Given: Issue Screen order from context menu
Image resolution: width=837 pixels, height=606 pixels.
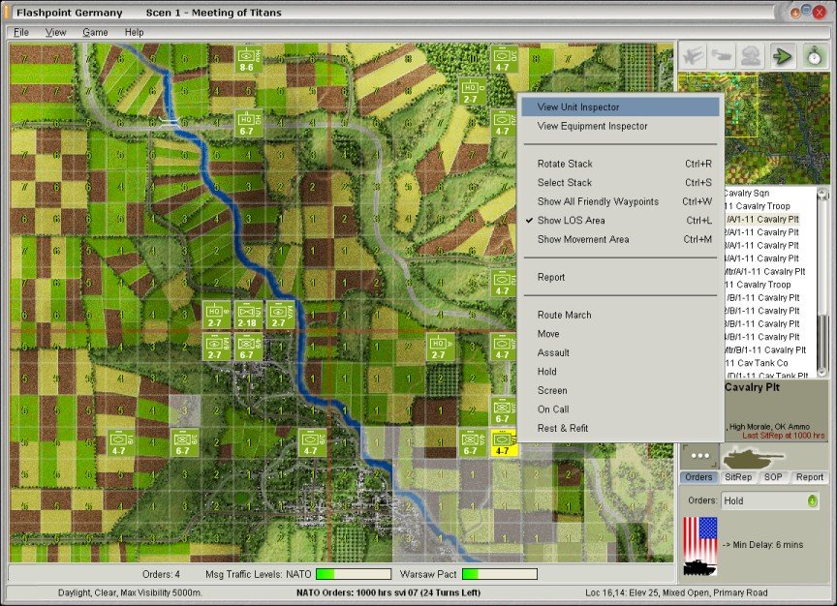Looking at the screenshot, I should coord(620,390).
